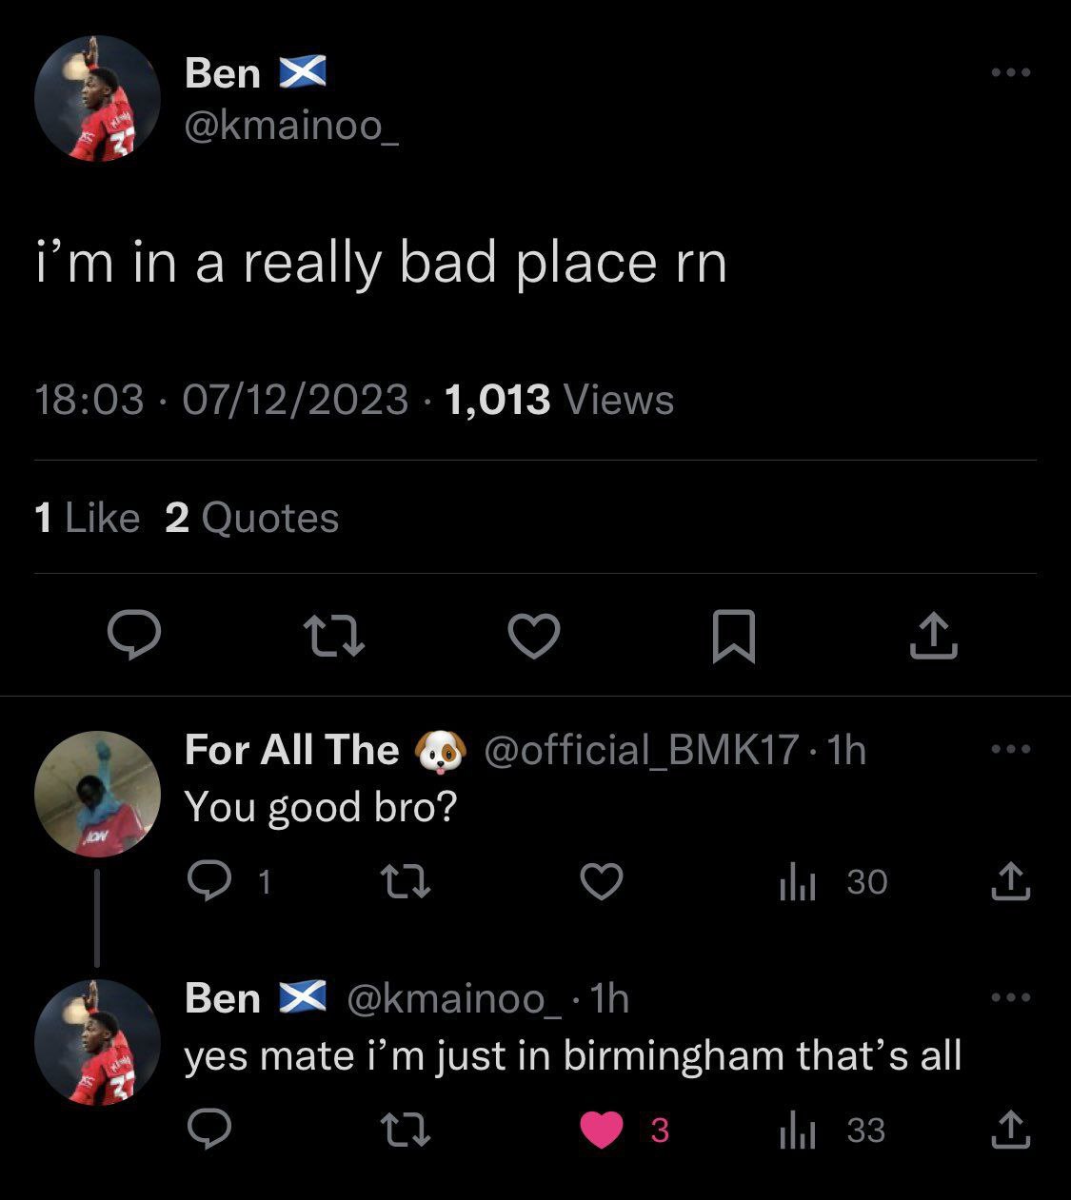Reply to the main tweet
Screen dimensions: 1071x1200
(133, 636)
